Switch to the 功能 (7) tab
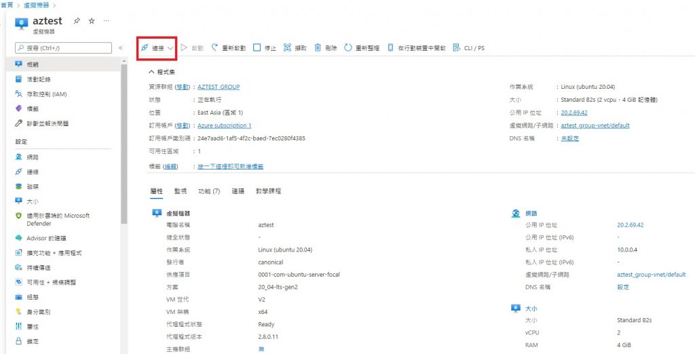 pyautogui.click(x=209, y=191)
